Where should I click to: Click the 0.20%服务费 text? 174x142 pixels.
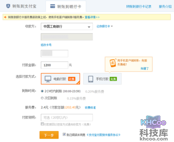(x=95, y=92)
